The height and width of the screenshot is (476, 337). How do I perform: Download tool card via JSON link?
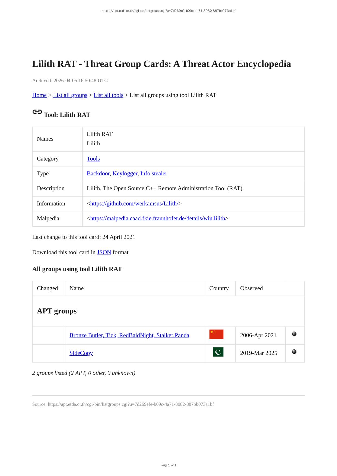pyautogui.click(x=104, y=252)
